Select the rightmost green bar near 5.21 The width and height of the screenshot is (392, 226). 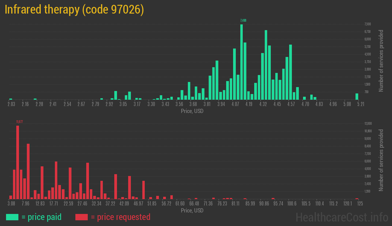357,96
